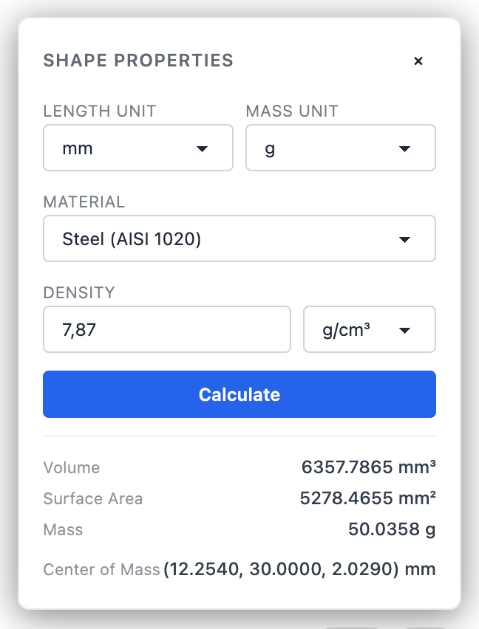The width and height of the screenshot is (479, 629).
Task: Open the Material dropdown showing Steel (AISI 1020)
Action: coord(239,238)
